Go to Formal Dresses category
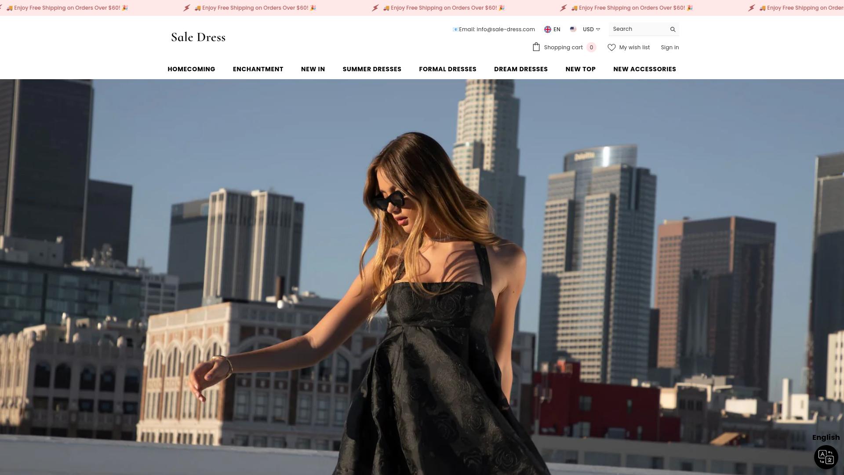844x475 pixels. [447, 69]
